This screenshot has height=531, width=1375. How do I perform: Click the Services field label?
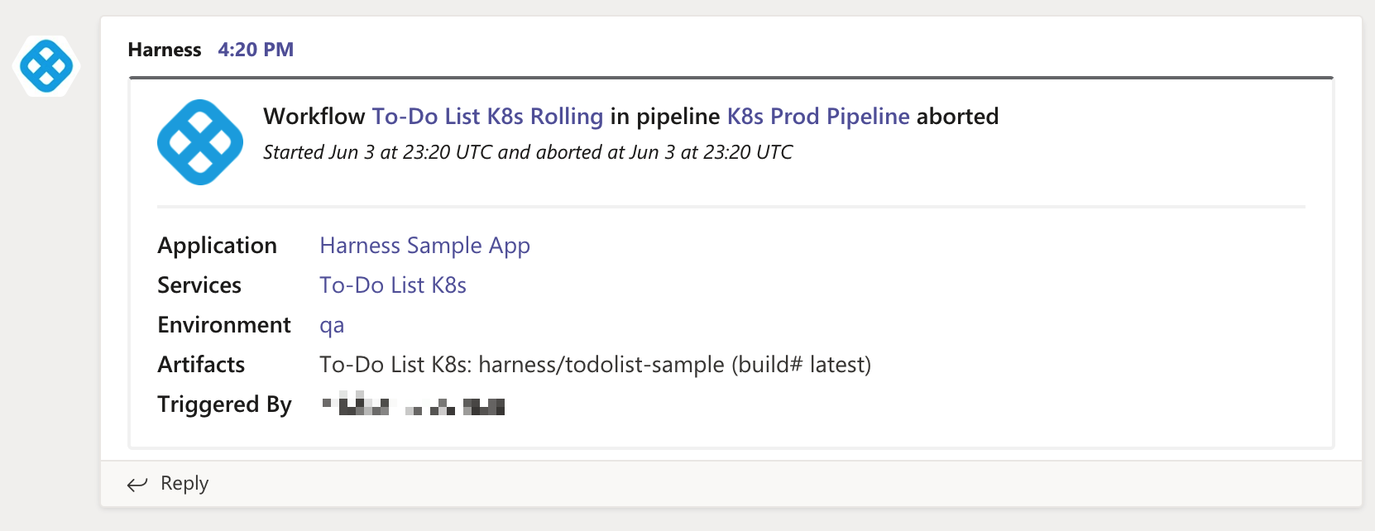tap(199, 285)
